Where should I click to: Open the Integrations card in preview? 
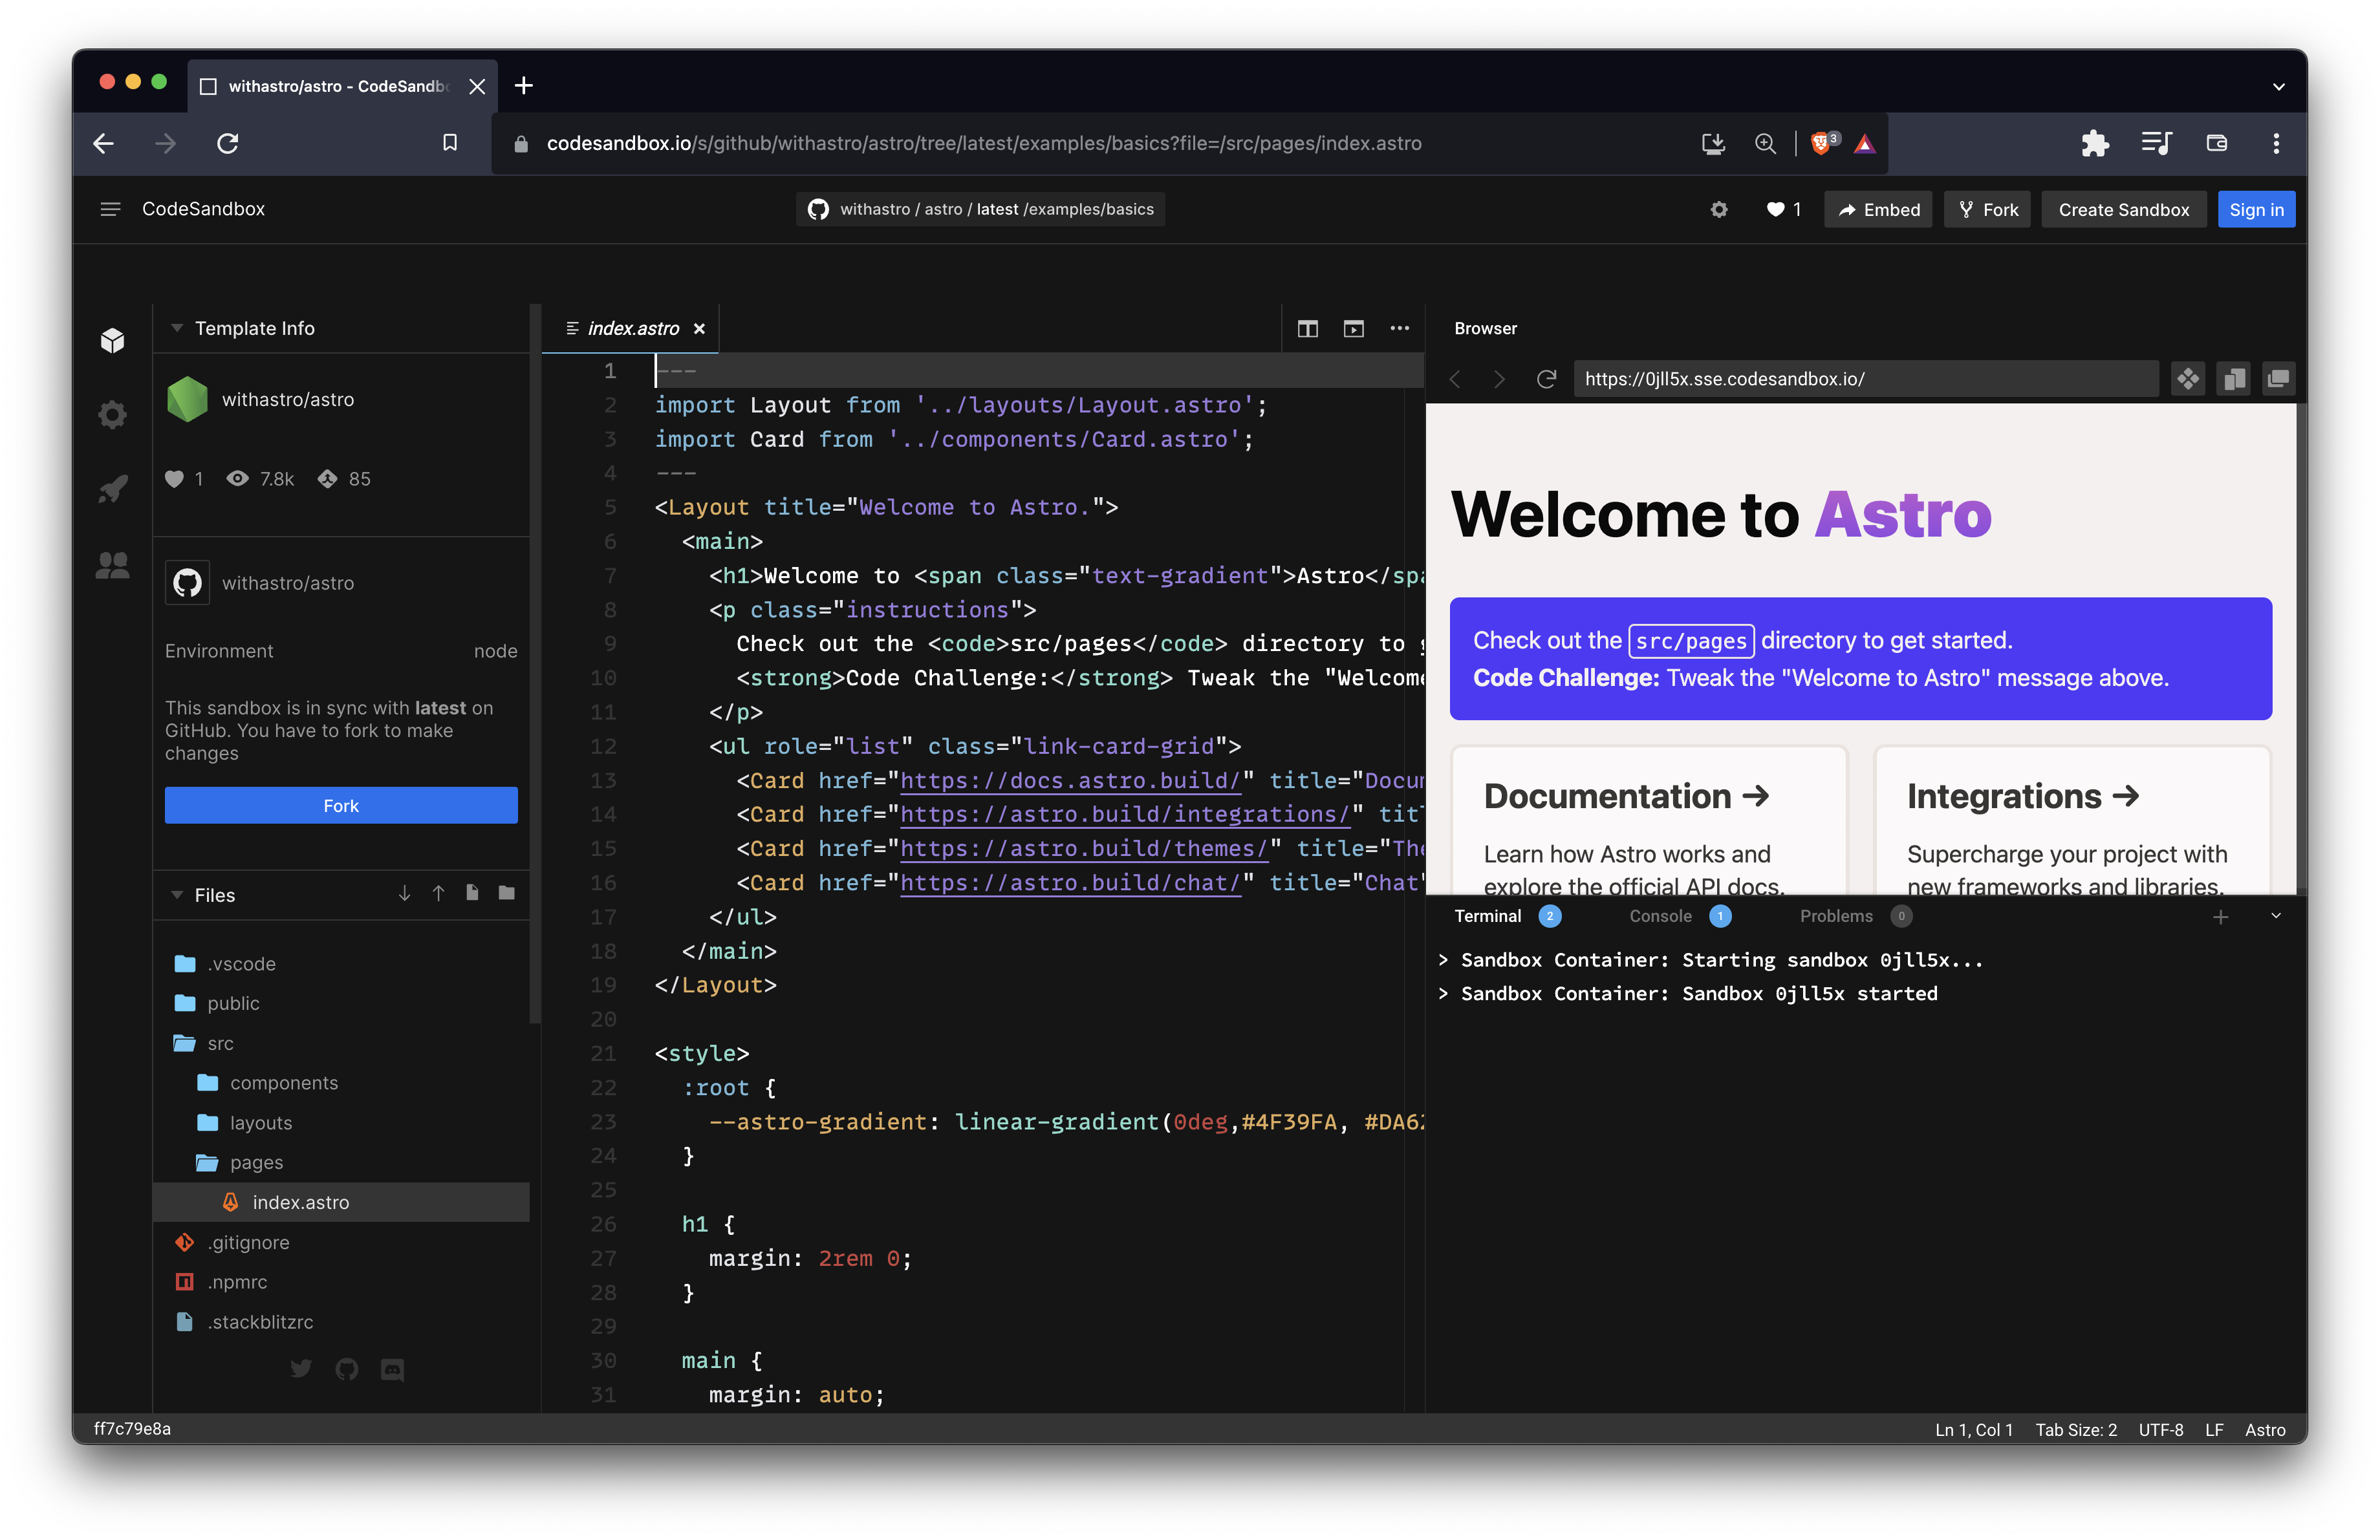2071,820
